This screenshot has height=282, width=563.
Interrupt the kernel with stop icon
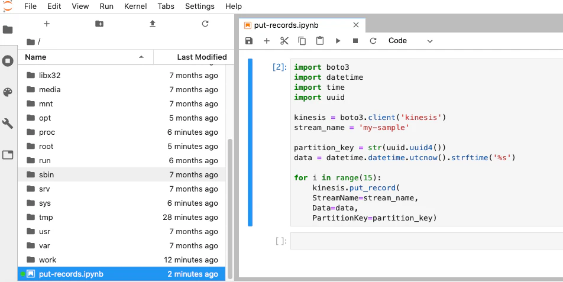(355, 41)
